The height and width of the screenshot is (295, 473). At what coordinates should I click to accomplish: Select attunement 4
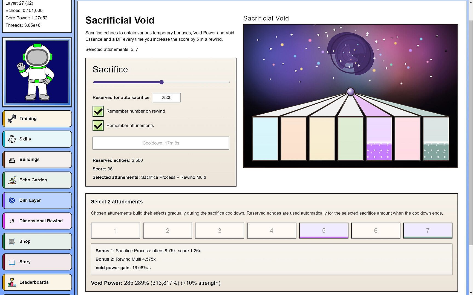tap(272, 231)
